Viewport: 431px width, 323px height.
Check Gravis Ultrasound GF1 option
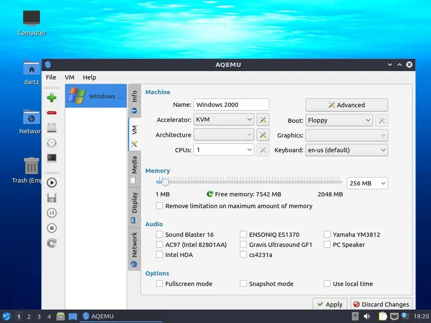coord(243,244)
